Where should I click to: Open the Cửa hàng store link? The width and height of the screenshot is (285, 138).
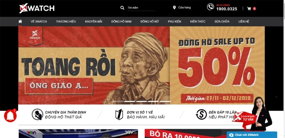(184, 7)
